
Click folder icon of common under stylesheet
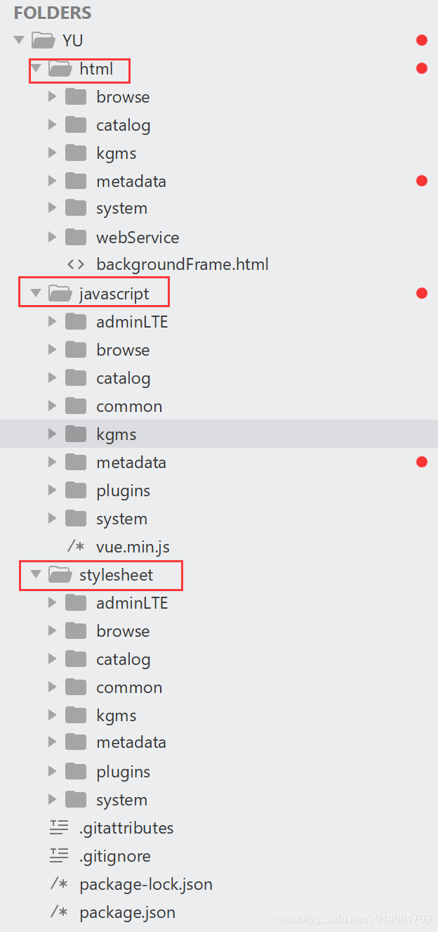[x=76, y=687]
